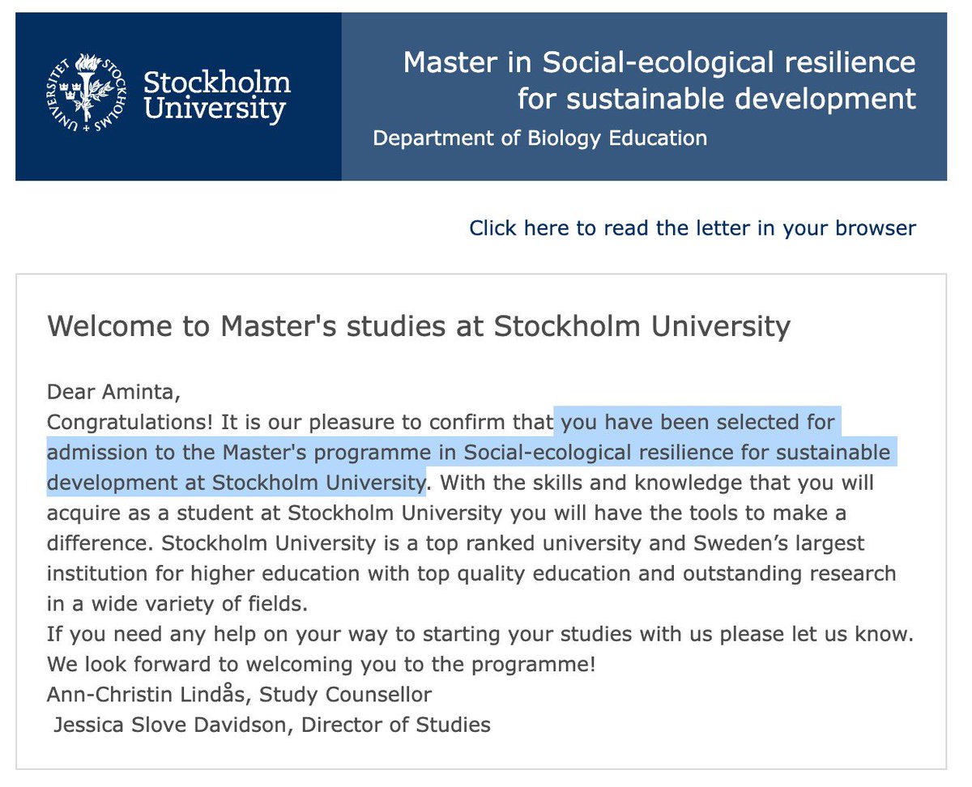Click Department of Biology Education subtitle
Viewport: 972px width, 787px height.
[x=539, y=138]
